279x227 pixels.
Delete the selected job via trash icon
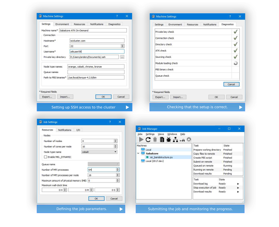pos(155,139)
